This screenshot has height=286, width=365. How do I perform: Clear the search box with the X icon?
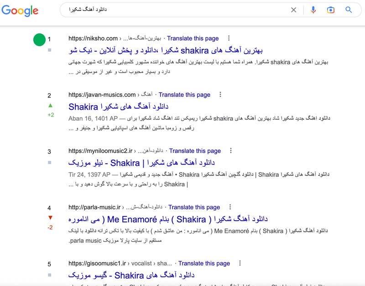[x=294, y=10]
